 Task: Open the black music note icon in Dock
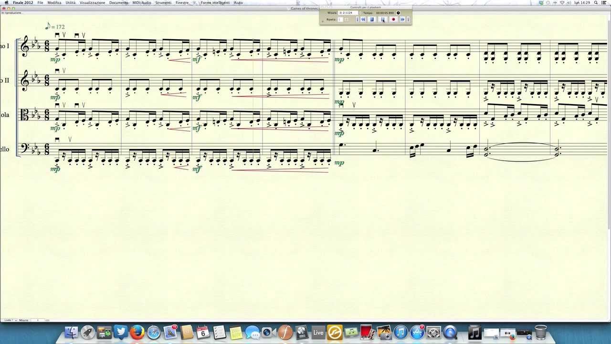[474, 332]
